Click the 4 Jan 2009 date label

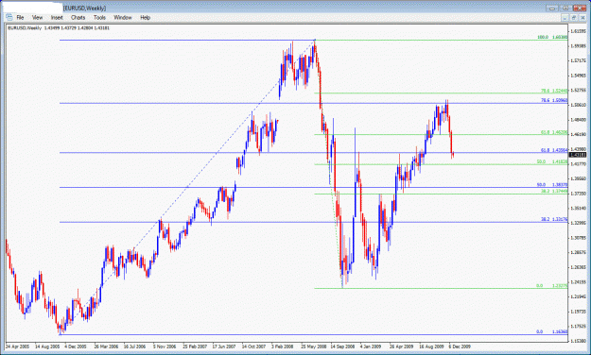pos(371,347)
